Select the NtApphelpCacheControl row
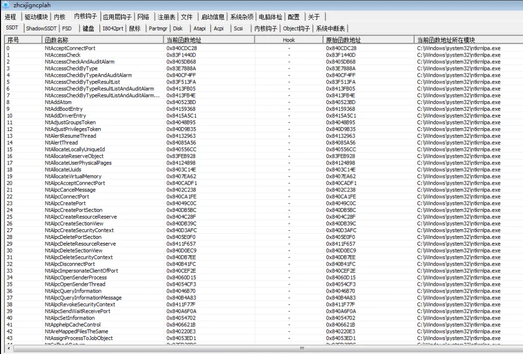 click(264, 324)
